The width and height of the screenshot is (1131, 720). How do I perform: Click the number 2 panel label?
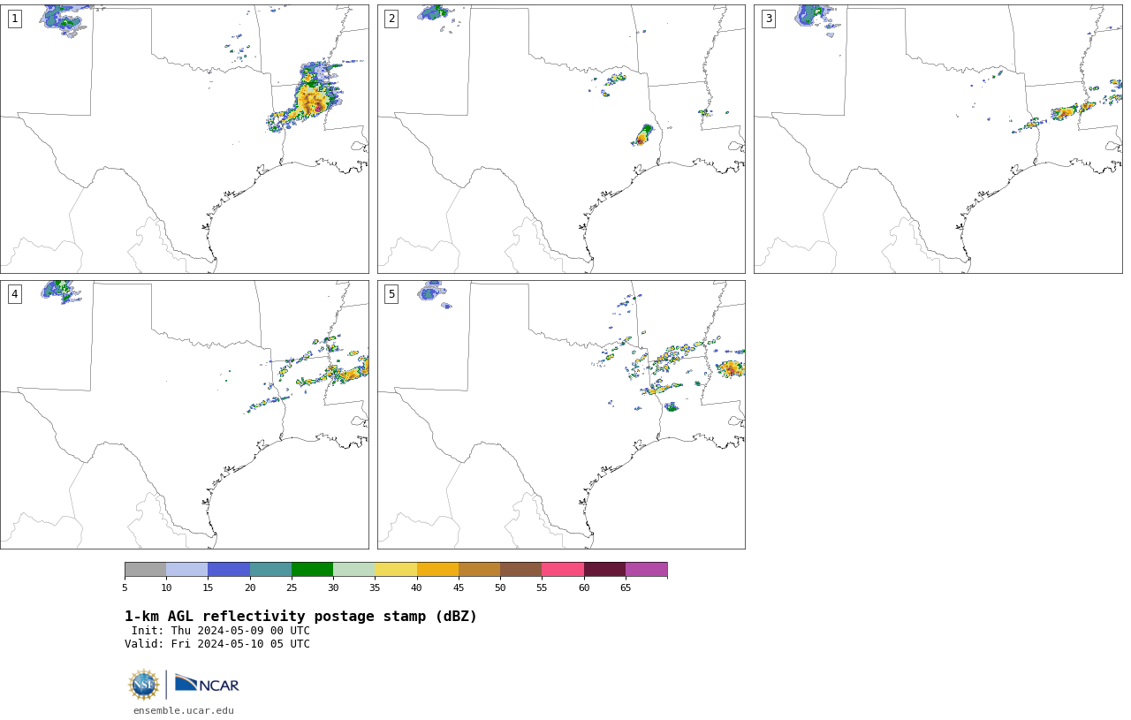click(391, 19)
